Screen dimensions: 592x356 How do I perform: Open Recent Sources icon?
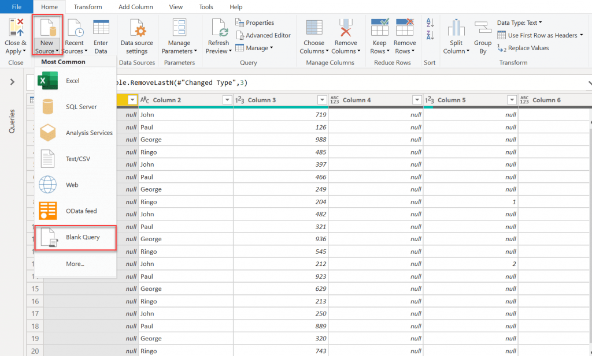[75, 28]
